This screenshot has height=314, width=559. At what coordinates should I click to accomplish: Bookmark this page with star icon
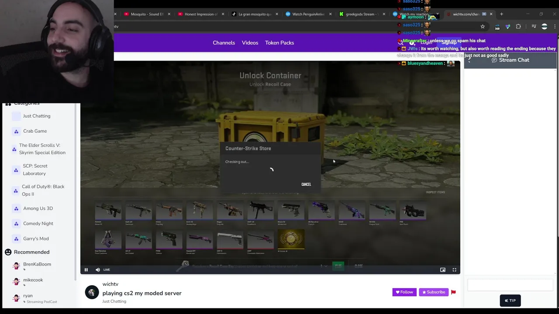point(483,27)
